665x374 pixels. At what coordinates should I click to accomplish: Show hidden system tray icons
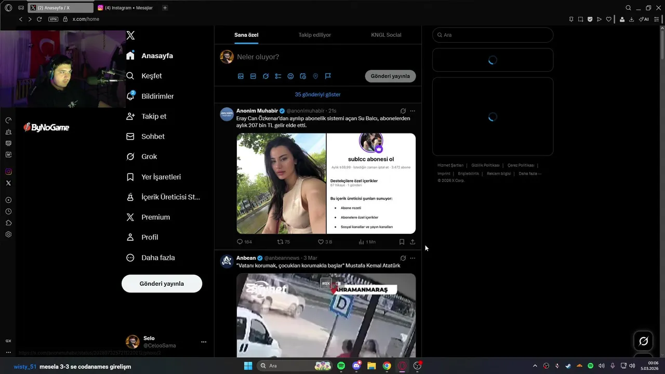pyautogui.click(x=535, y=366)
